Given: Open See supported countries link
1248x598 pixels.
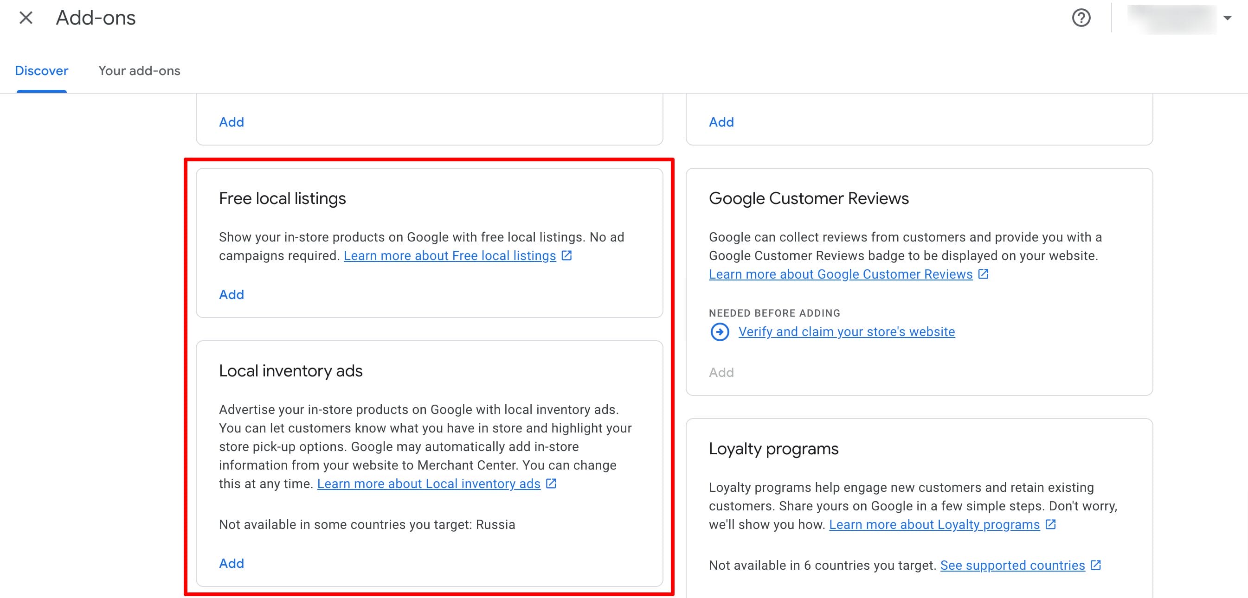Looking at the screenshot, I should coord(1012,565).
